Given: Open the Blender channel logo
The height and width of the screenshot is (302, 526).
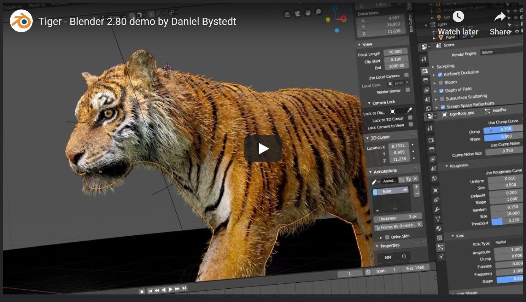Looking at the screenshot, I should pyautogui.click(x=21, y=21).
